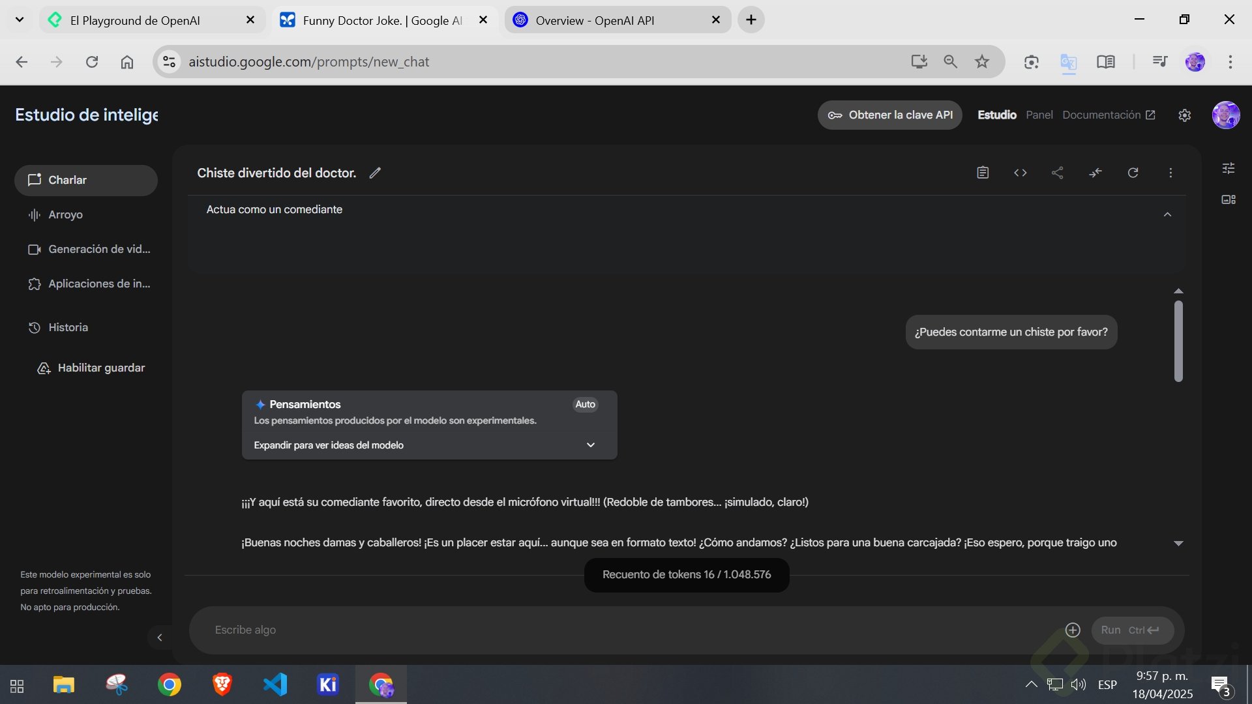Open the system instructions clipboard icon
The height and width of the screenshot is (704, 1252).
point(983,173)
